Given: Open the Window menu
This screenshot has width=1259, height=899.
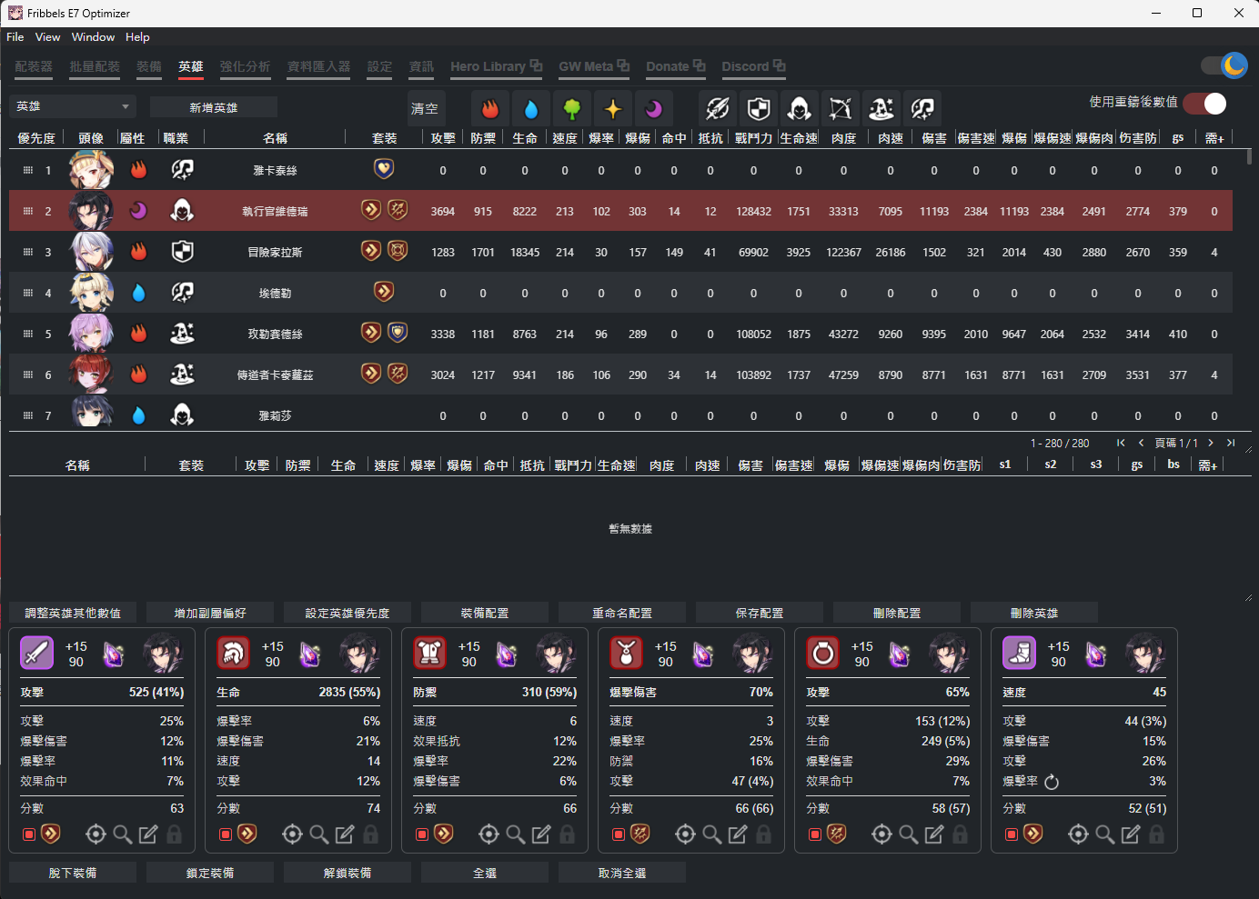Looking at the screenshot, I should [93, 37].
